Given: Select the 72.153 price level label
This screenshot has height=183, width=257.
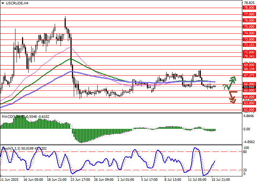Looking at the screenshot, I should [249, 45].
